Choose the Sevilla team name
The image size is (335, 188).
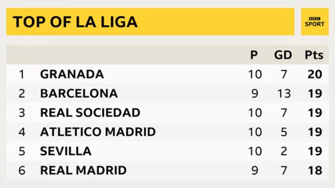coord(66,151)
